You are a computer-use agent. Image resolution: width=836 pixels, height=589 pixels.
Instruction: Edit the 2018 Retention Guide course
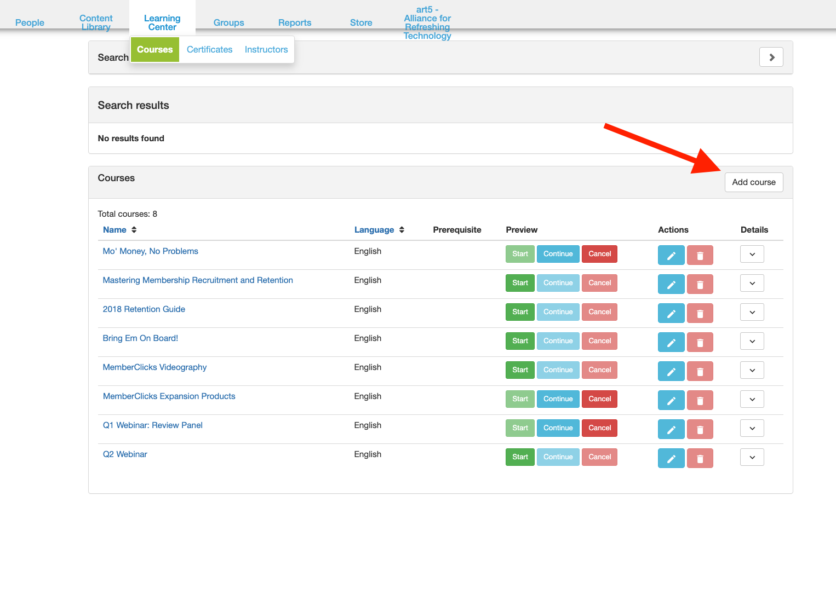click(671, 313)
